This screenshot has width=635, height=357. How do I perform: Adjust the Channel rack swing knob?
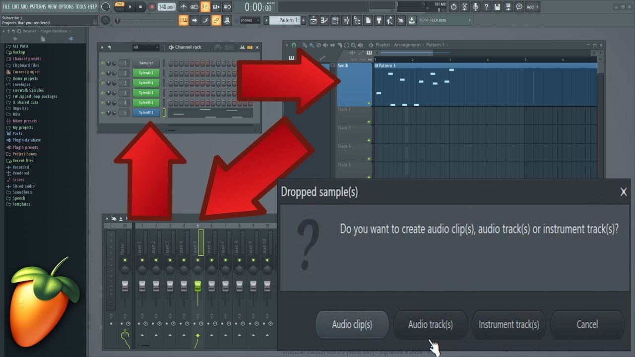[x=217, y=47]
